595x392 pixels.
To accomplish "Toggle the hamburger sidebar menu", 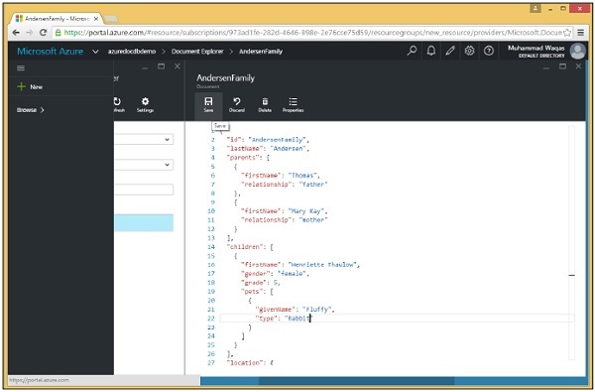I will [x=21, y=68].
